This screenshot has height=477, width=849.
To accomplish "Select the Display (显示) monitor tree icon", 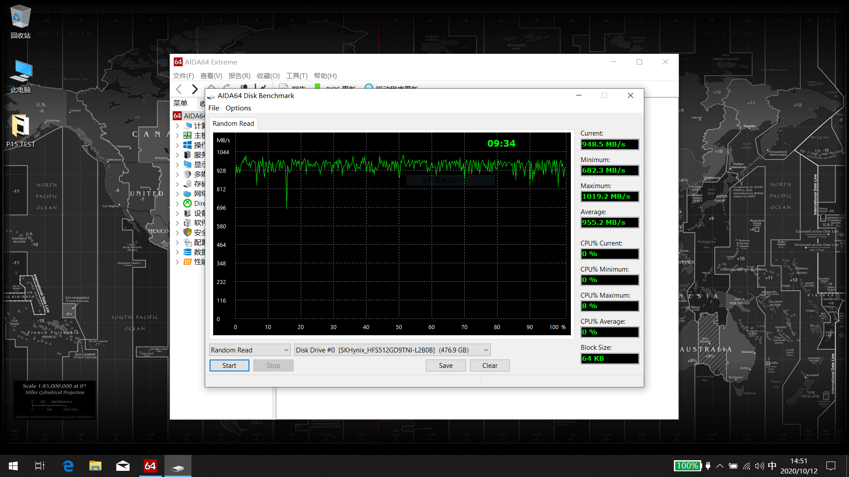I will (187, 165).
